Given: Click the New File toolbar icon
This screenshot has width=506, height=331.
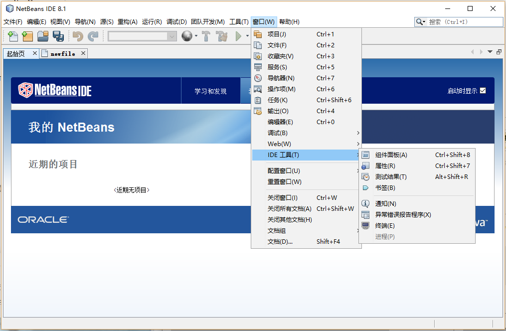Looking at the screenshot, I should 12,36.
